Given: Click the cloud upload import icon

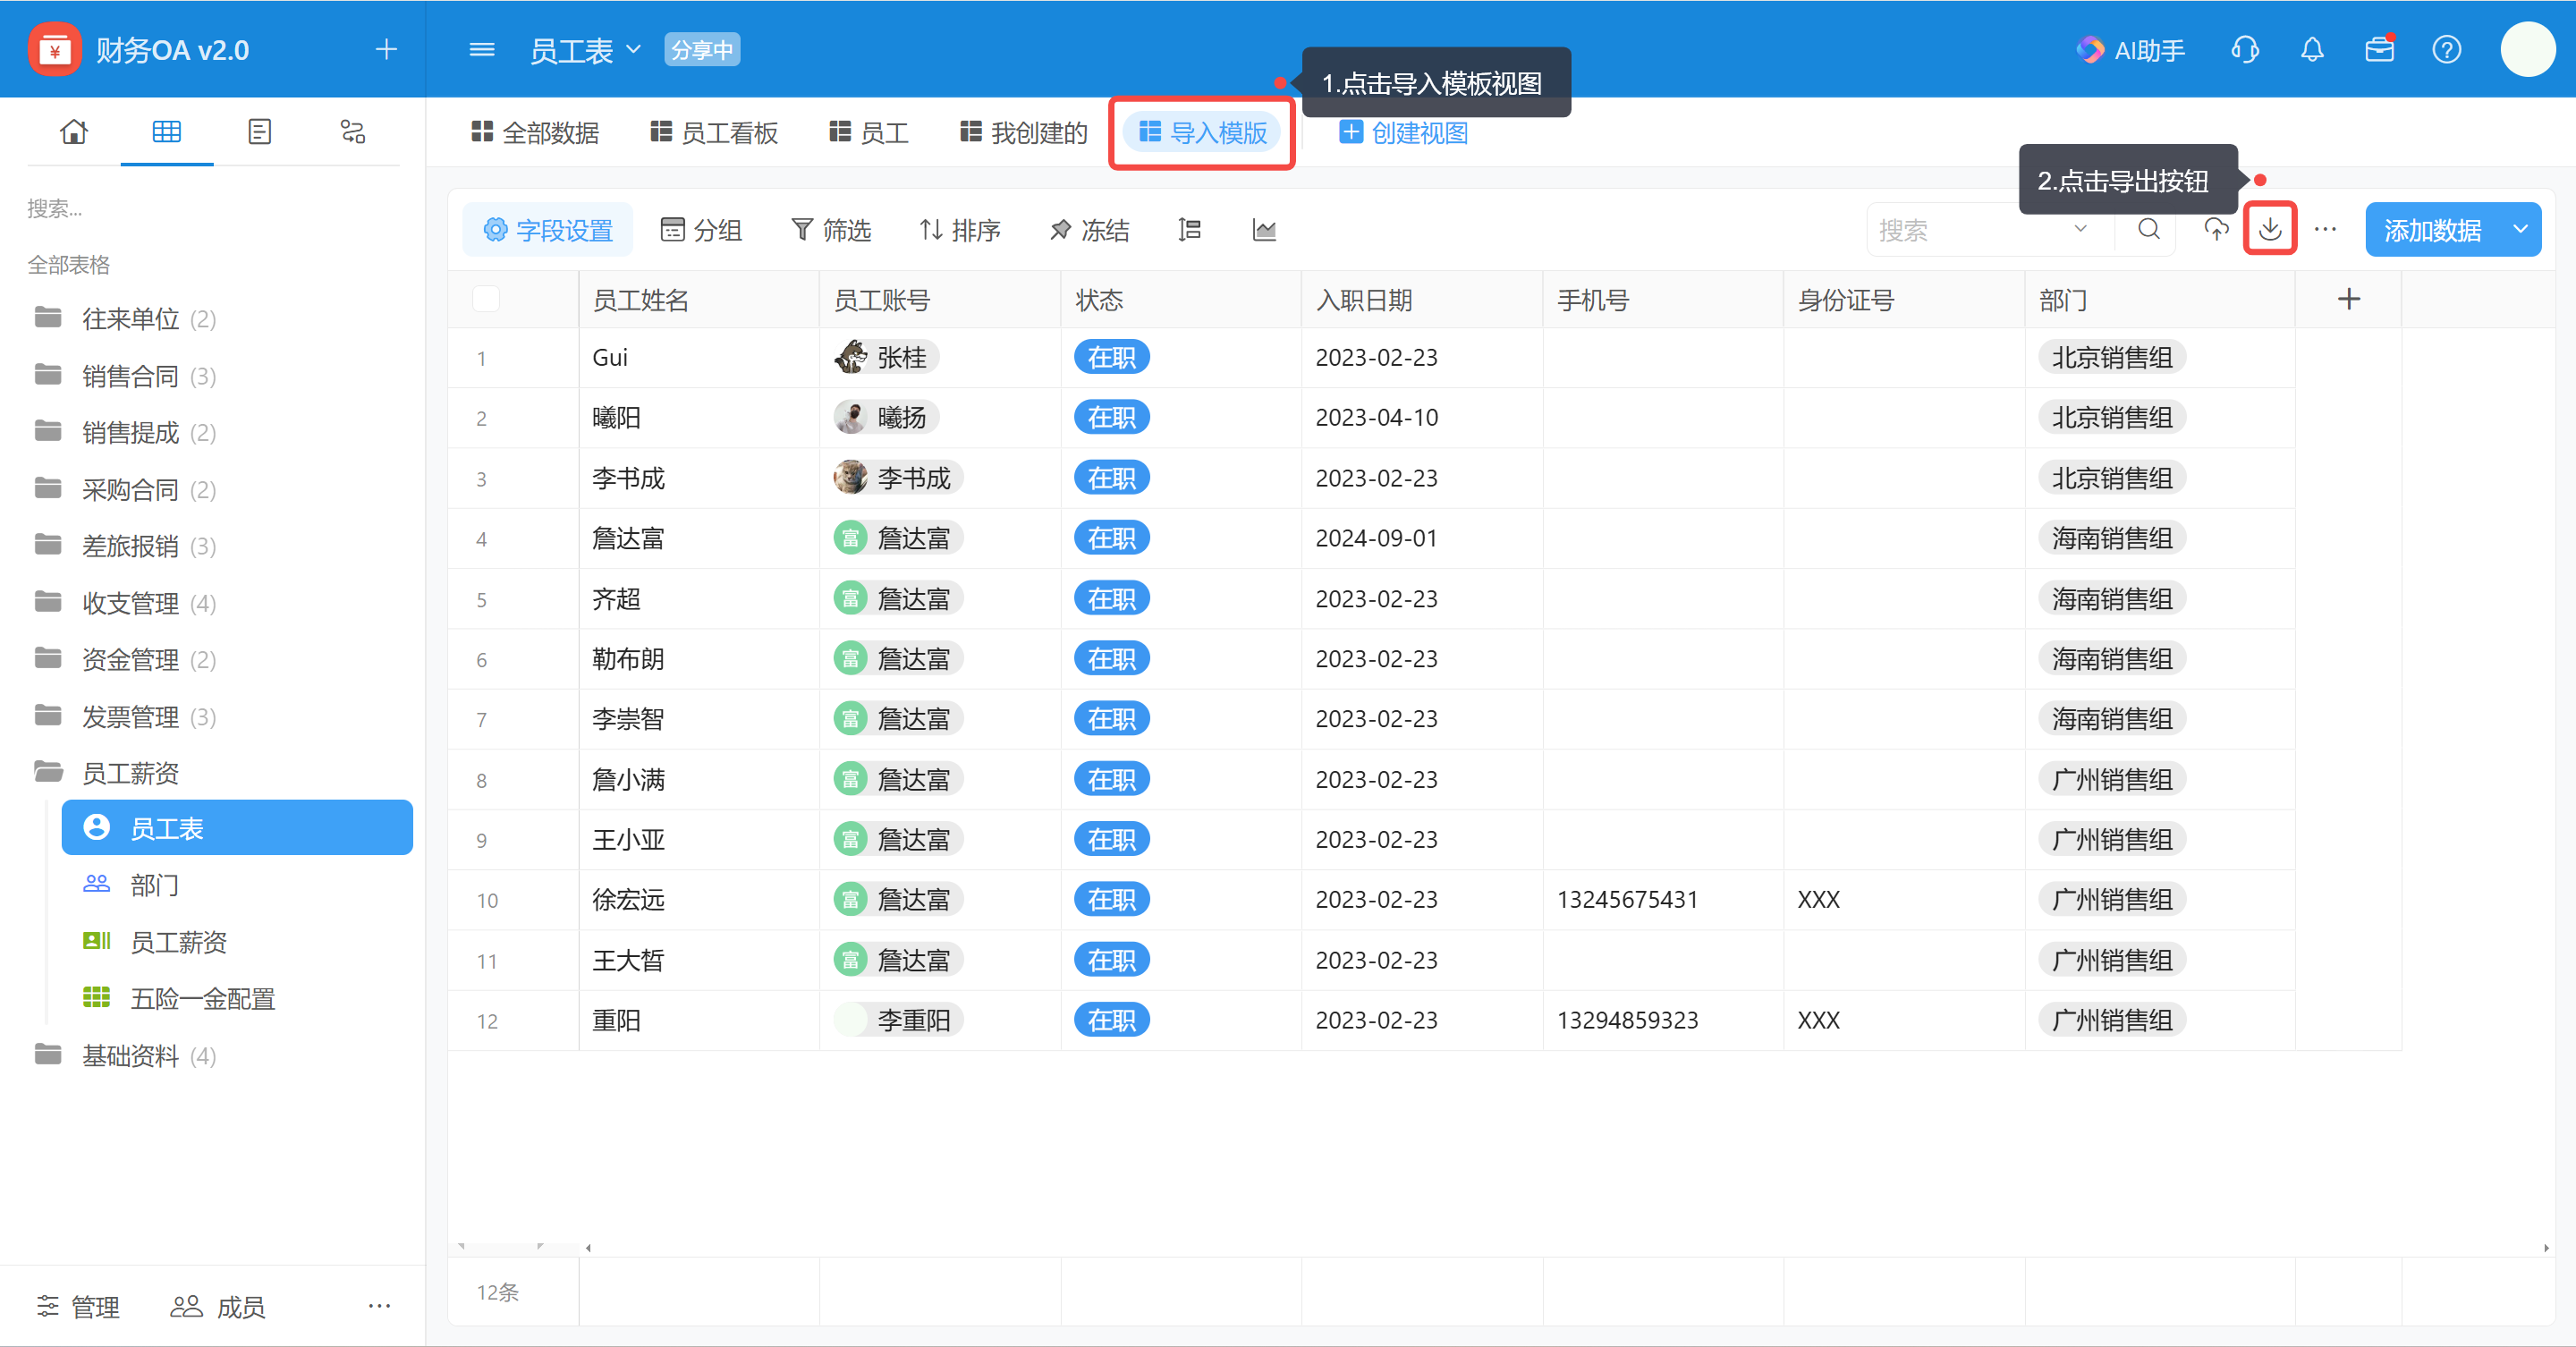Looking at the screenshot, I should [x=2216, y=229].
